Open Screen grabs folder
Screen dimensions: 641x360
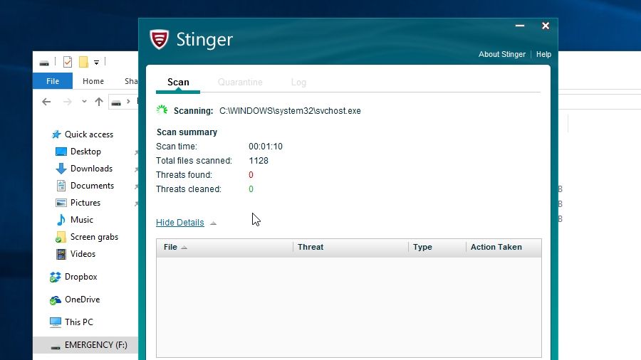pos(94,237)
